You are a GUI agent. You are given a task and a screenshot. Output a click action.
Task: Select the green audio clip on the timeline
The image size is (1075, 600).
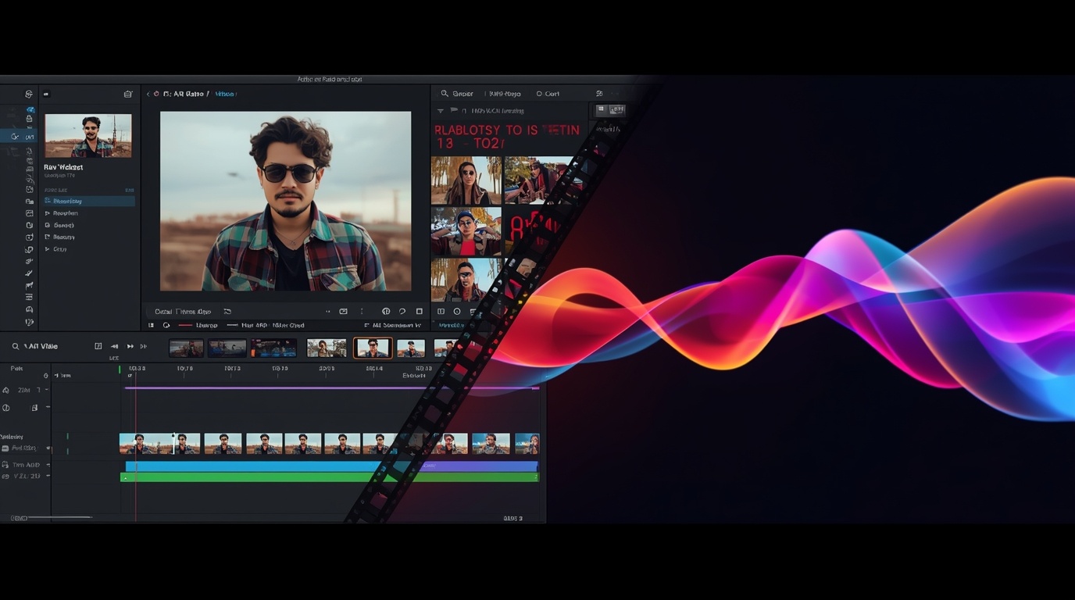coord(330,477)
